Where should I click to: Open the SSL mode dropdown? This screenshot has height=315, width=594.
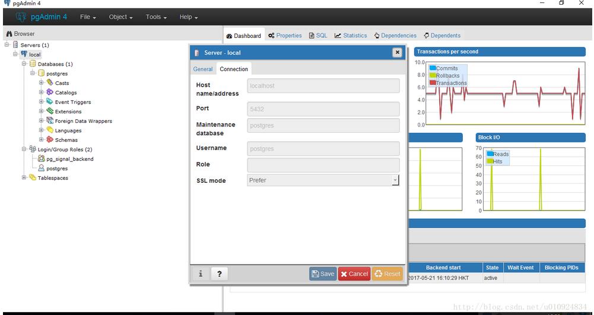pos(323,180)
